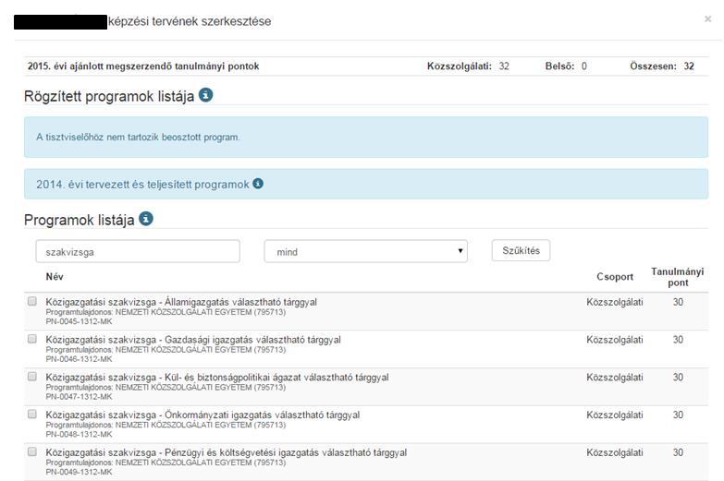724x481 pixels.
Task: Select program name Önkormányzati igazgatás választható tárggyal
Action: [202, 415]
